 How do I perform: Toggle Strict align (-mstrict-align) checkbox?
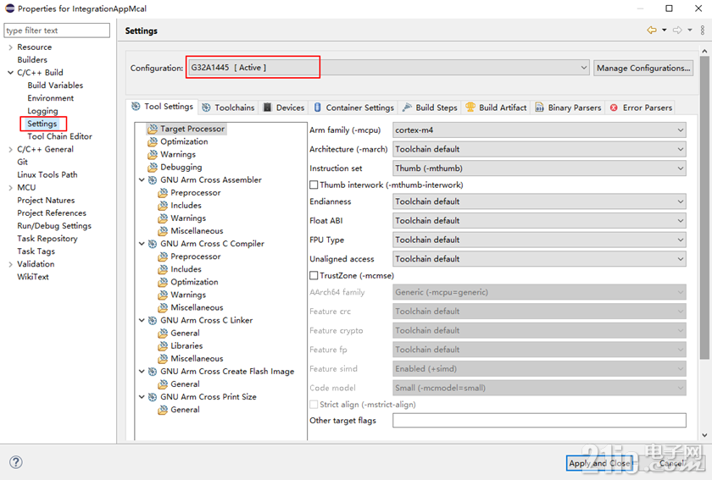coord(314,405)
